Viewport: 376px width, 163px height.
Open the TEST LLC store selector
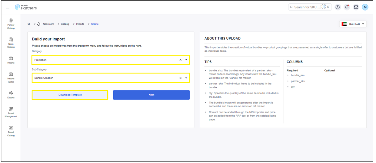click(x=353, y=24)
